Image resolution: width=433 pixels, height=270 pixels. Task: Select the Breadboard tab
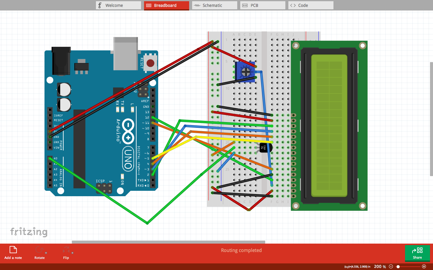point(167,5)
